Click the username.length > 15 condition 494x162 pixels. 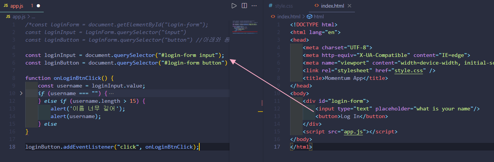coord(104,101)
